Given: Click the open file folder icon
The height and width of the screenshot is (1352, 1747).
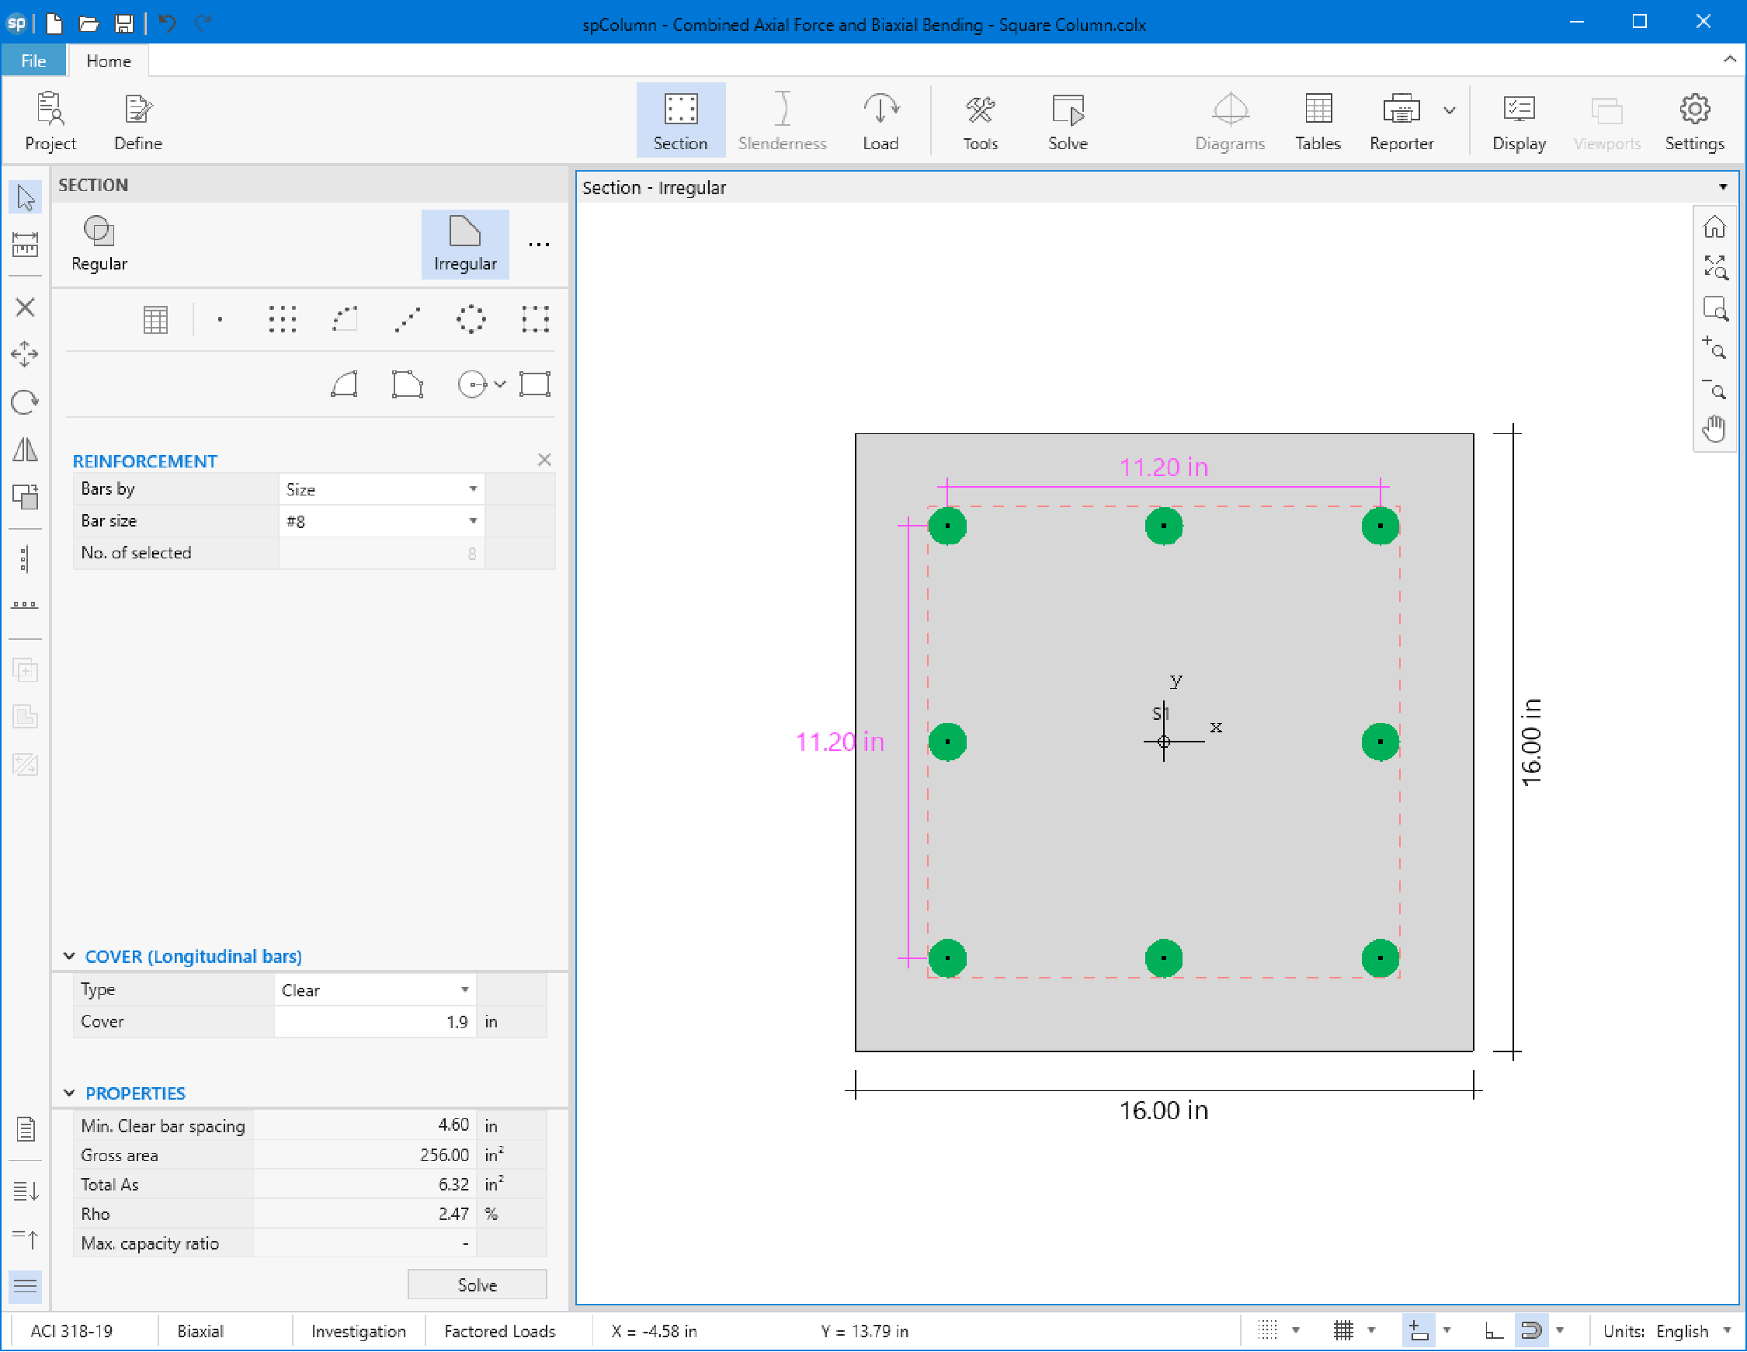Looking at the screenshot, I should pos(89,23).
